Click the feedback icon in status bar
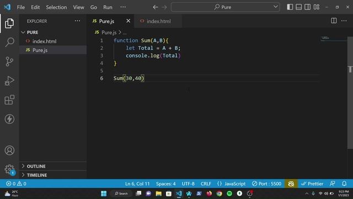 (333, 184)
